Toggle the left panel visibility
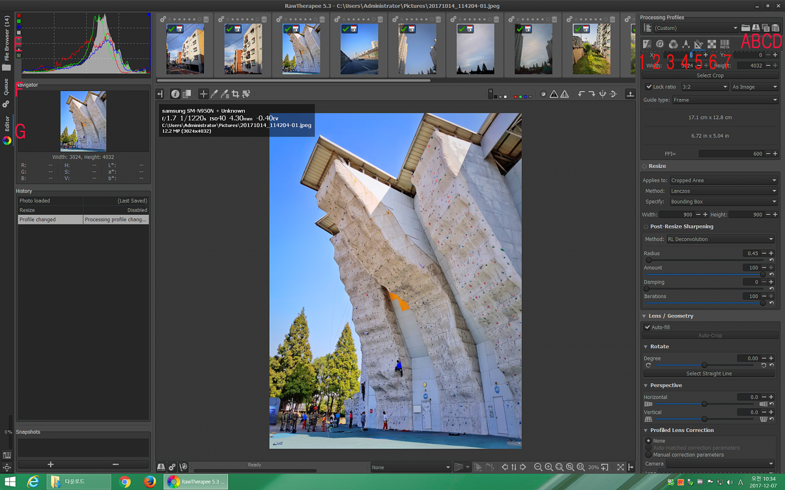Image resolution: width=785 pixels, height=490 pixels. pos(160,94)
